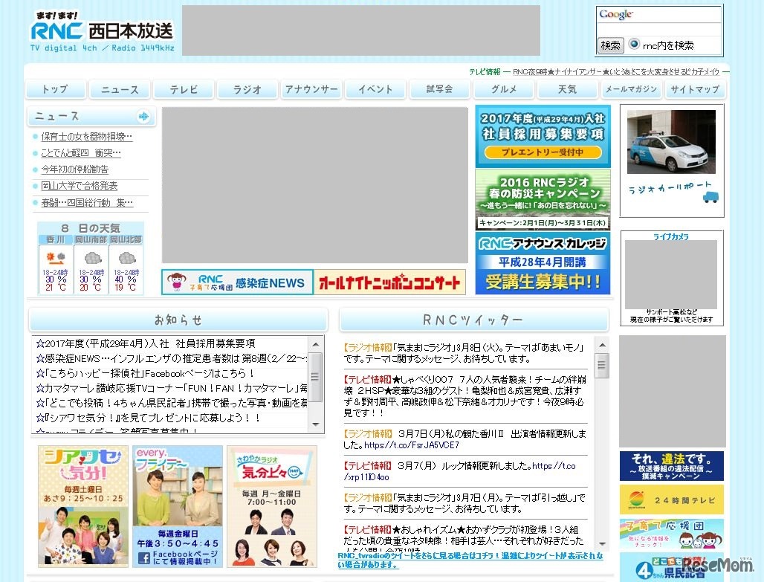Click the RNCツイッター section header

pyautogui.click(x=473, y=320)
